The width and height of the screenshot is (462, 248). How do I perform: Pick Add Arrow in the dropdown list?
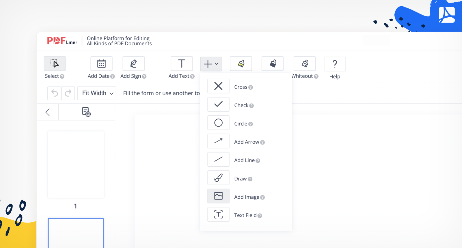pos(218,141)
